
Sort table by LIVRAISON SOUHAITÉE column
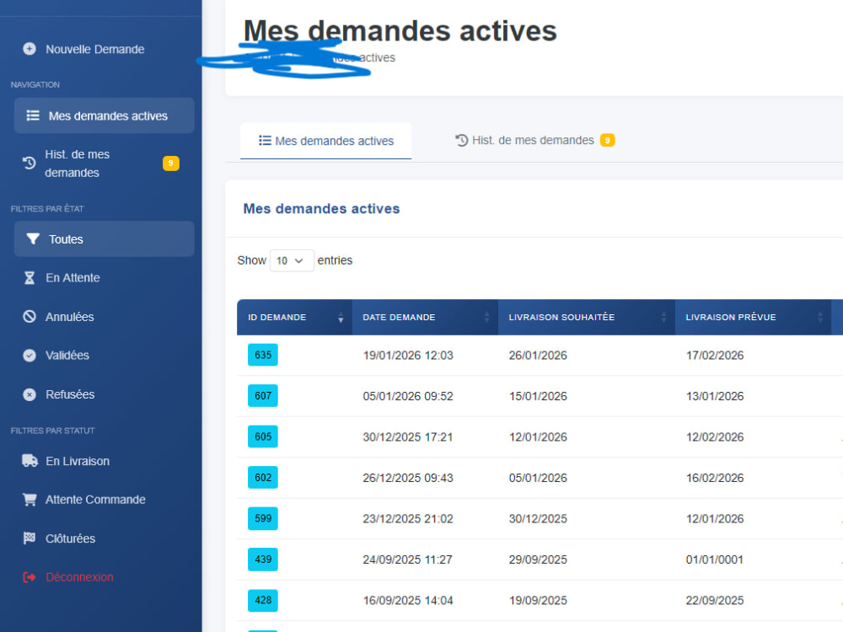[587, 317]
